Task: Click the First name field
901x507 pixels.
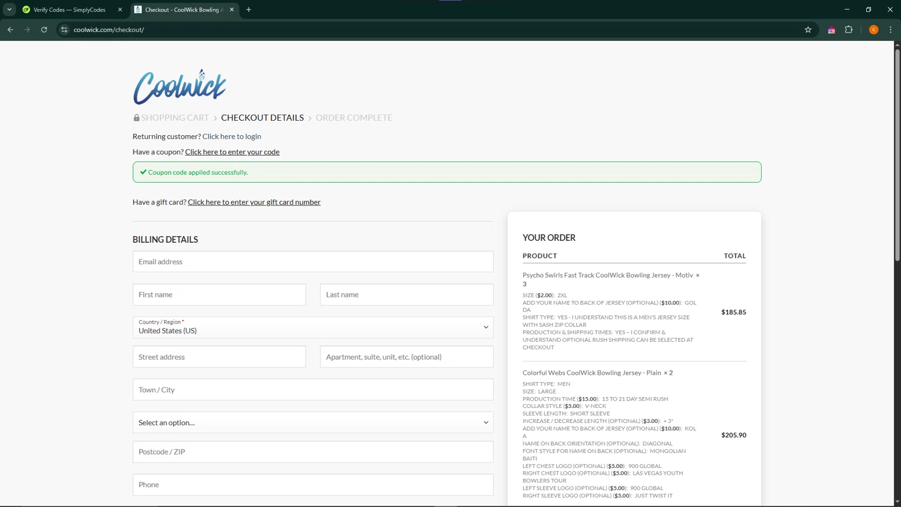Action: (219, 295)
